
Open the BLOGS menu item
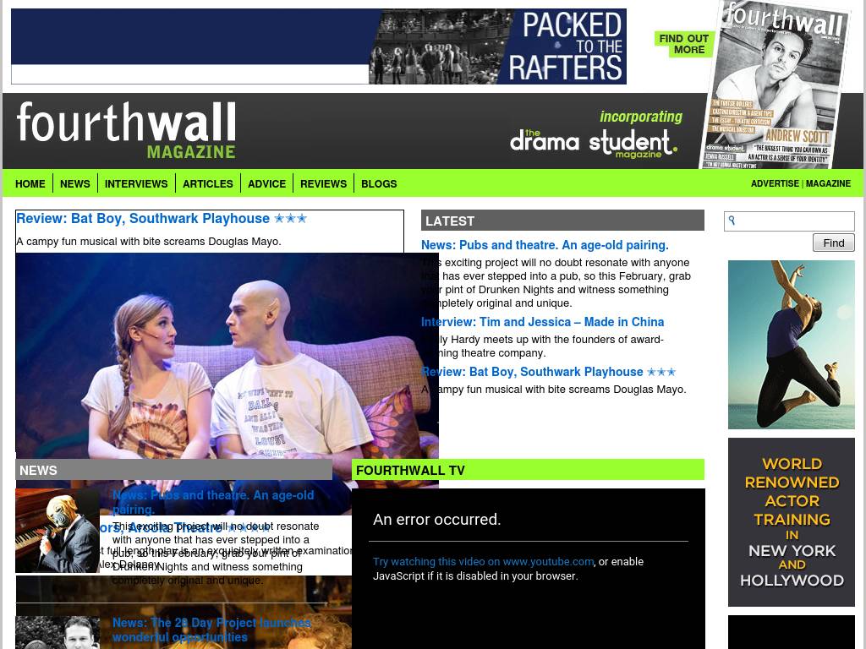(x=379, y=183)
